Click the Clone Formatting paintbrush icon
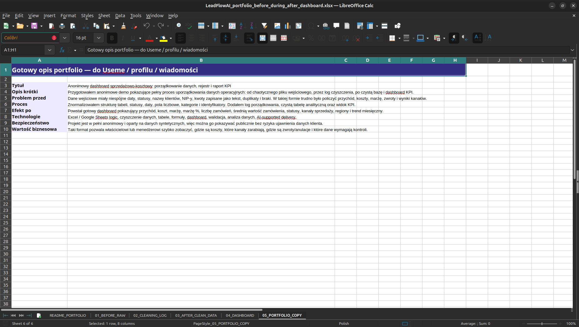Image resolution: width=579 pixels, height=327 pixels. coord(123,26)
